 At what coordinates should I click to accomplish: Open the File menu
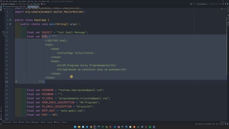(x=4, y=1)
